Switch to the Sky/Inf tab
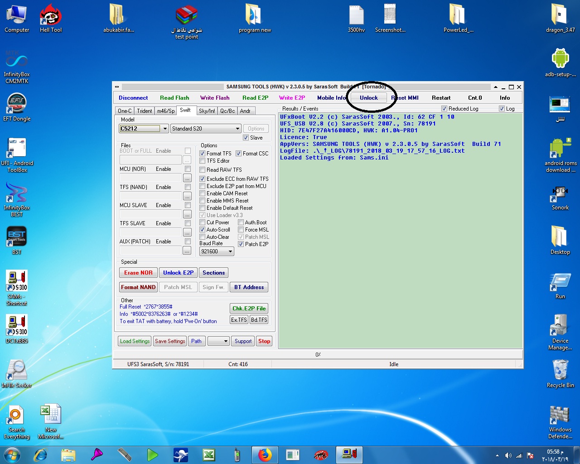This screenshot has width=580, height=464. pos(207,111)
